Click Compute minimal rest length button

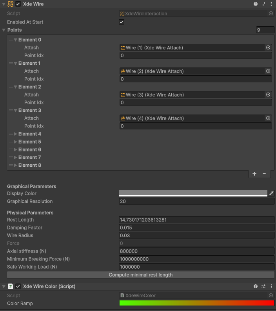click(141, 275)
